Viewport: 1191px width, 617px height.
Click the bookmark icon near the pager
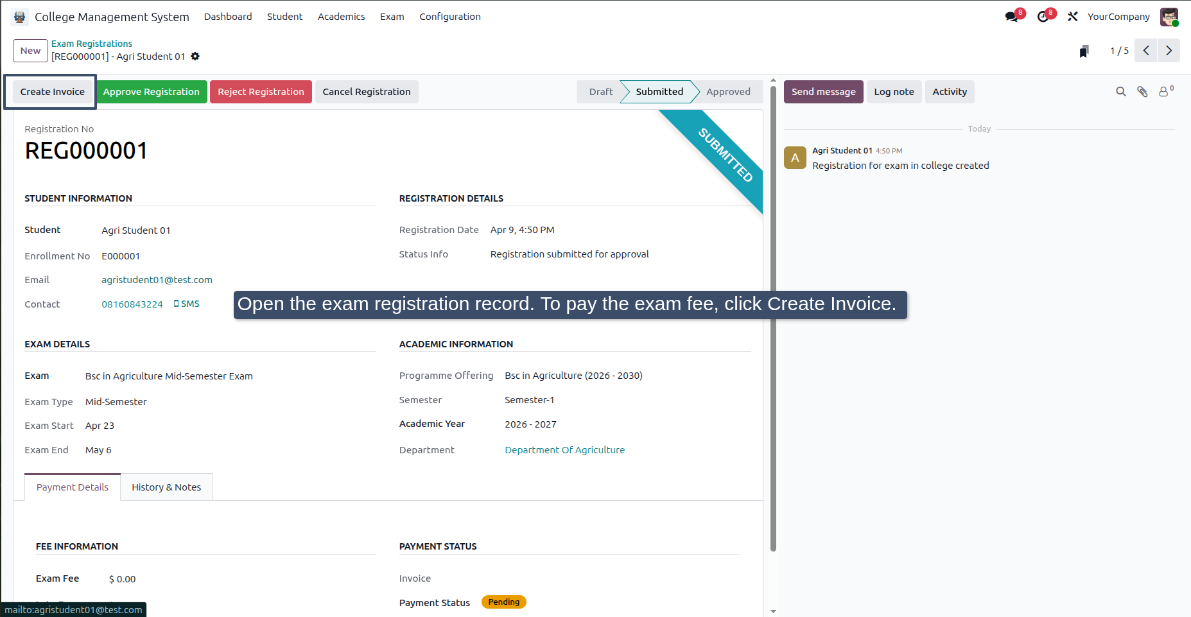(1084, 51)
